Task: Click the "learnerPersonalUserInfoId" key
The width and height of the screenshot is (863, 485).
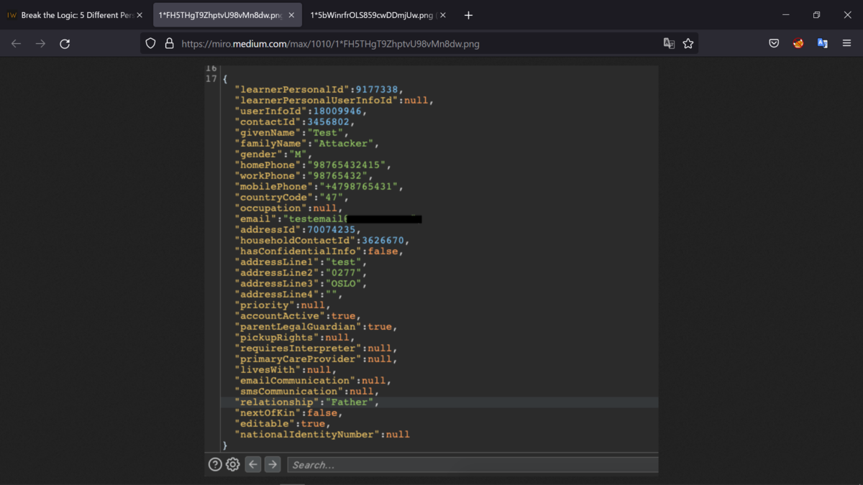Action: tap(316, 100)
